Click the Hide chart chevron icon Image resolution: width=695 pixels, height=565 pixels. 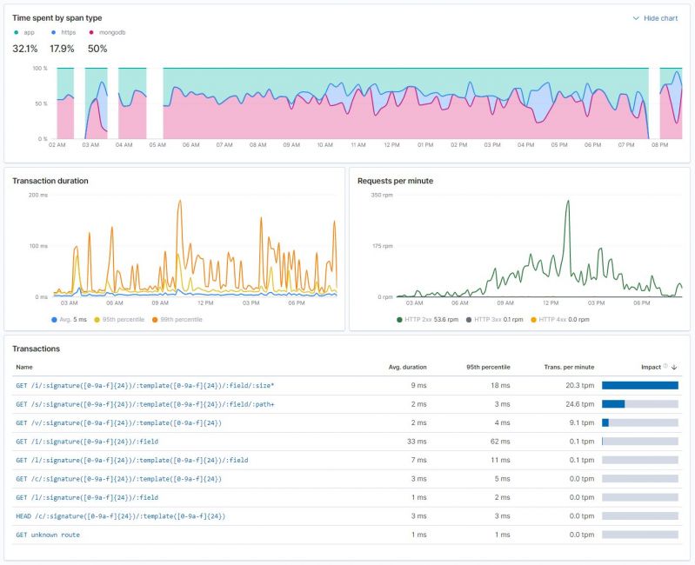pos(636,18)
